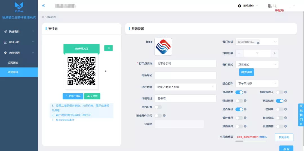Click the 电话号码 input field

coord(185,75)
